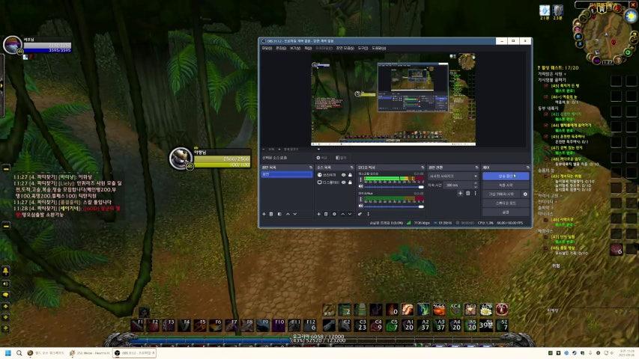This screenshot has height=359, width=639.
Task: Click the 스튜디오 모드 studio mode button
Action: pos(506,203)
